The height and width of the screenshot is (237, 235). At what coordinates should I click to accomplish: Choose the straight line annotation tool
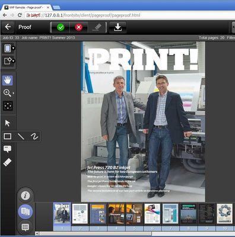[x=21, y=136]
